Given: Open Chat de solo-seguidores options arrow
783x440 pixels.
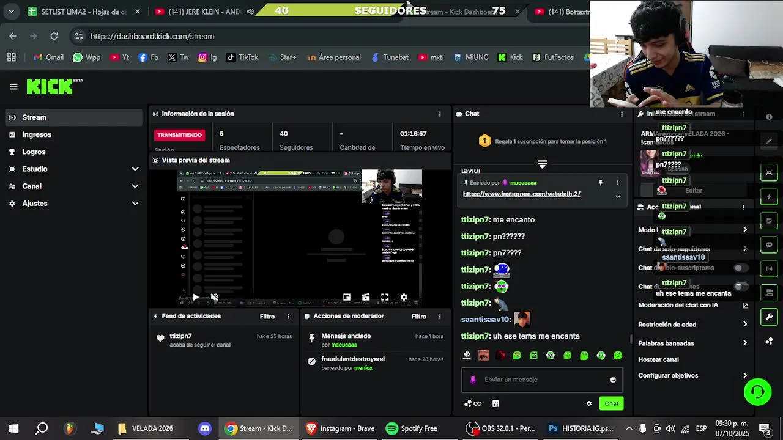Looking at the screenshot, I should pyautogui.click(x=744, y=249).
